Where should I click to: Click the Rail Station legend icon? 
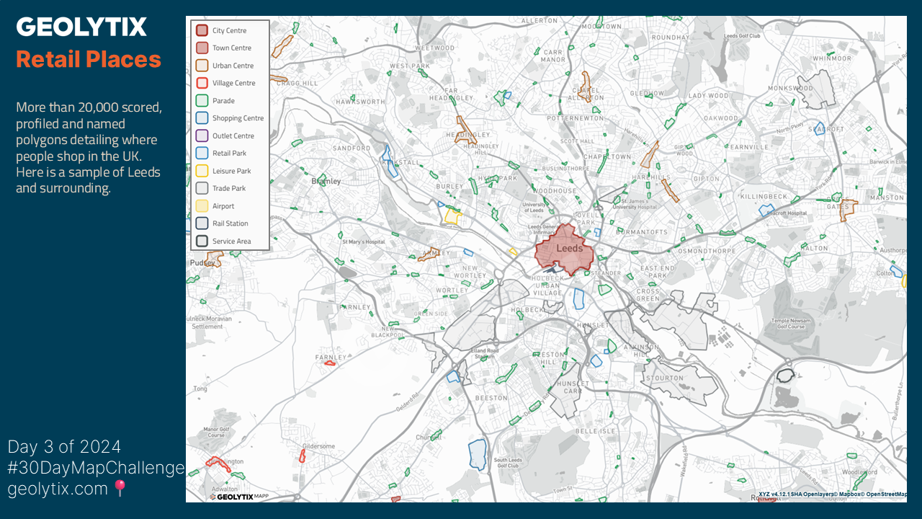pos(202,223)
